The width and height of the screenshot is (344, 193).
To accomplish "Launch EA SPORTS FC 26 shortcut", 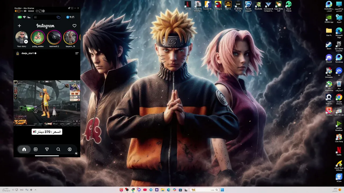I will point(238,6).
